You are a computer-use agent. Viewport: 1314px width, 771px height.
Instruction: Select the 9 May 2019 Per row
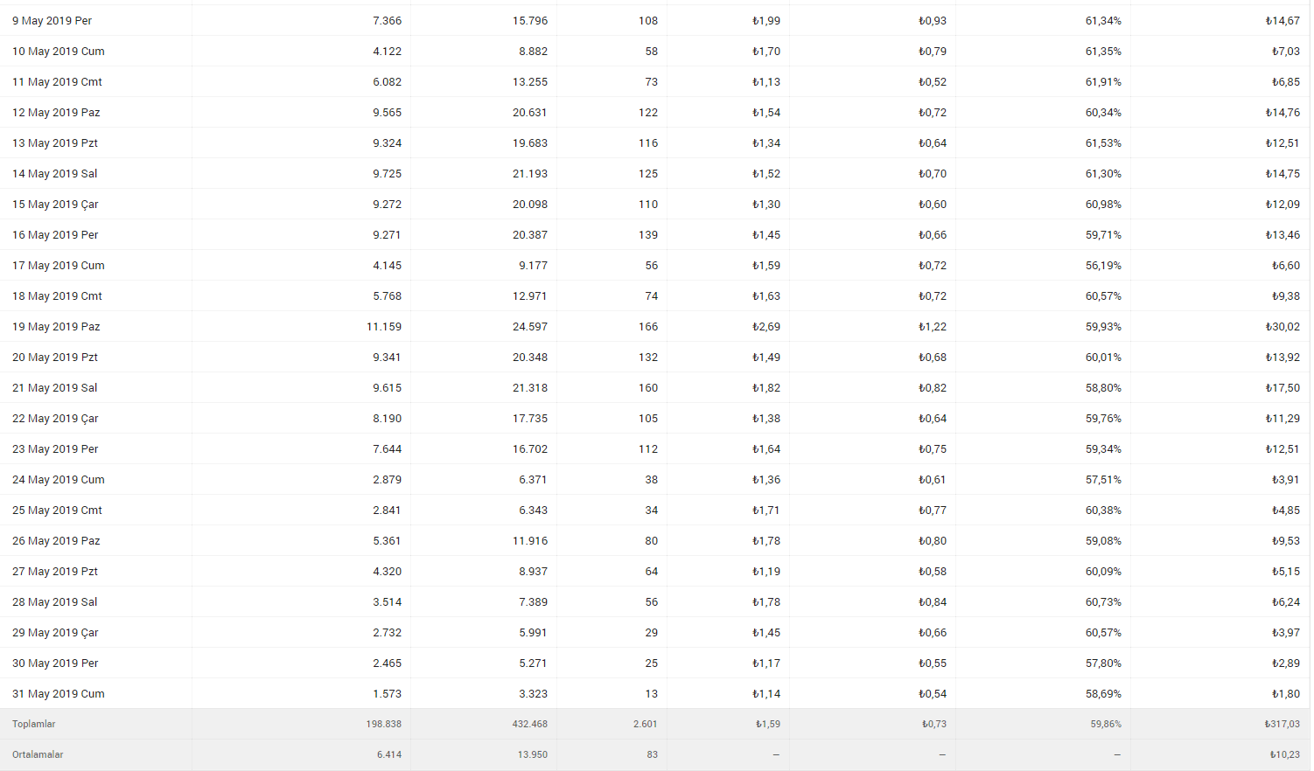point(655,20)
